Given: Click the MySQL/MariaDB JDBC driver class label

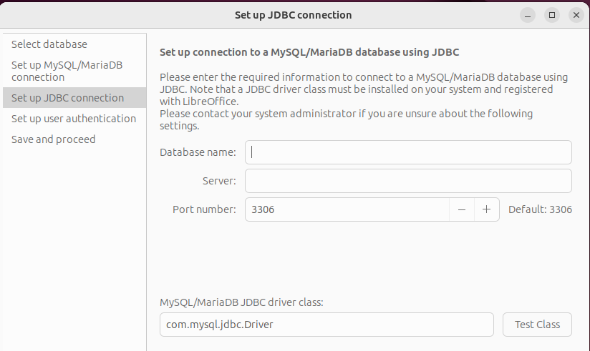Looking at the screenshot, I should [241, 302].
